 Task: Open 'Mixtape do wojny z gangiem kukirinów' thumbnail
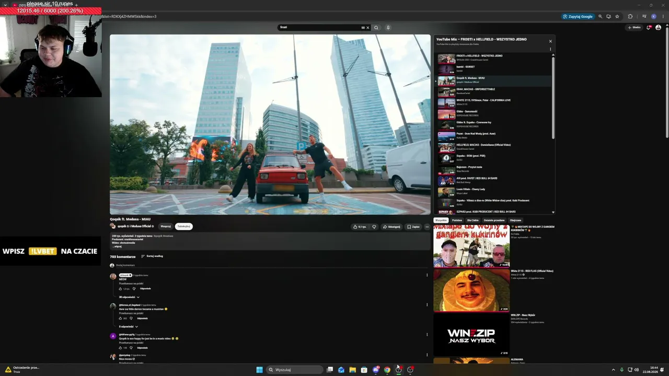[x=471, y=246]
